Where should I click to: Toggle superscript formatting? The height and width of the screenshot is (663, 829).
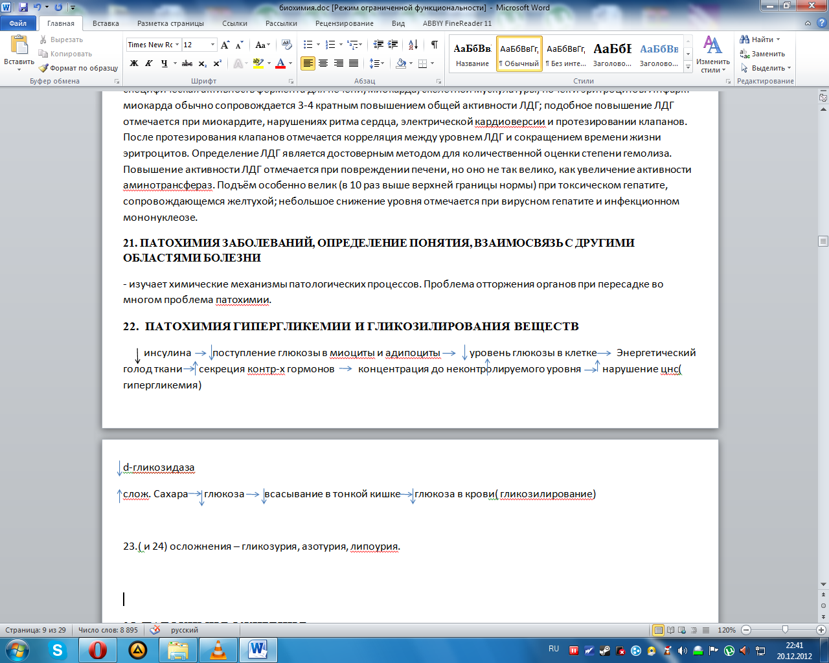click(x=218, y=63)
